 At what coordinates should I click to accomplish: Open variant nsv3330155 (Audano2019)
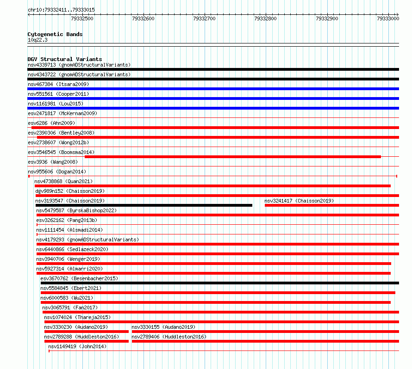point(163,327)
